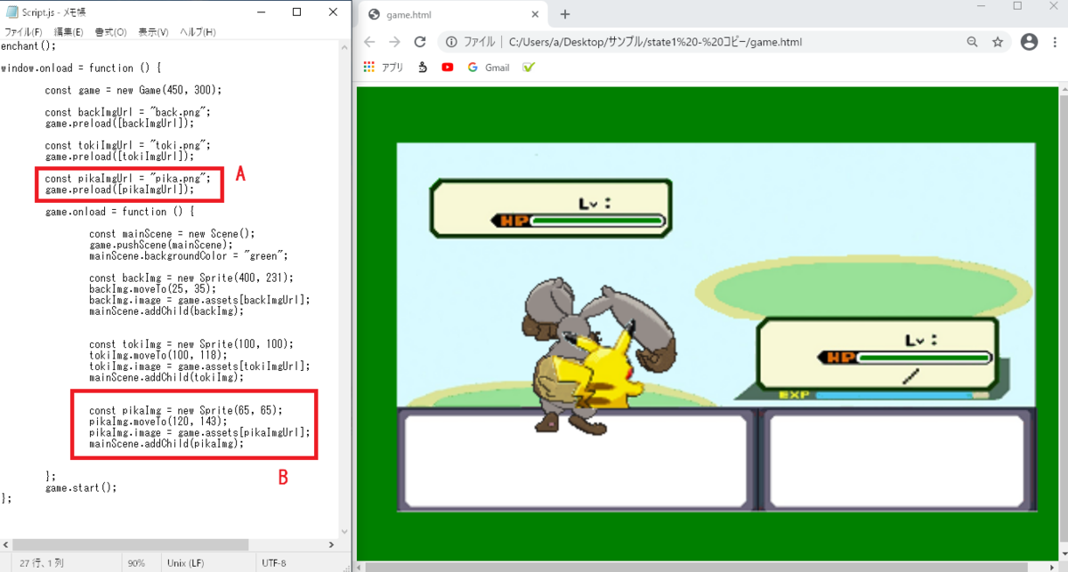Go back in Chrome

pyautogui.click(x=369, y=42)
